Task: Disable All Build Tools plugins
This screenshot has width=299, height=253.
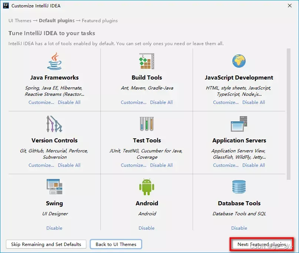Action: (x=161, y=102)
